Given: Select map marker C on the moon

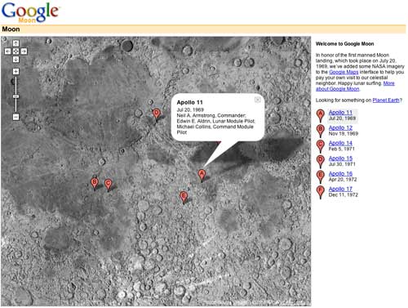Looking at the screenshot, I should click(x=108, y=185).
